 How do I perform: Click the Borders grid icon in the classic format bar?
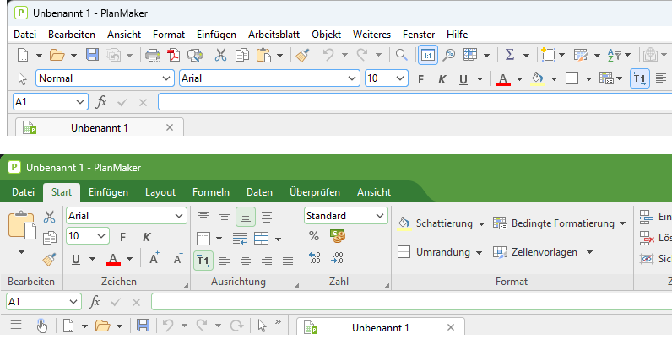(572, 78)
